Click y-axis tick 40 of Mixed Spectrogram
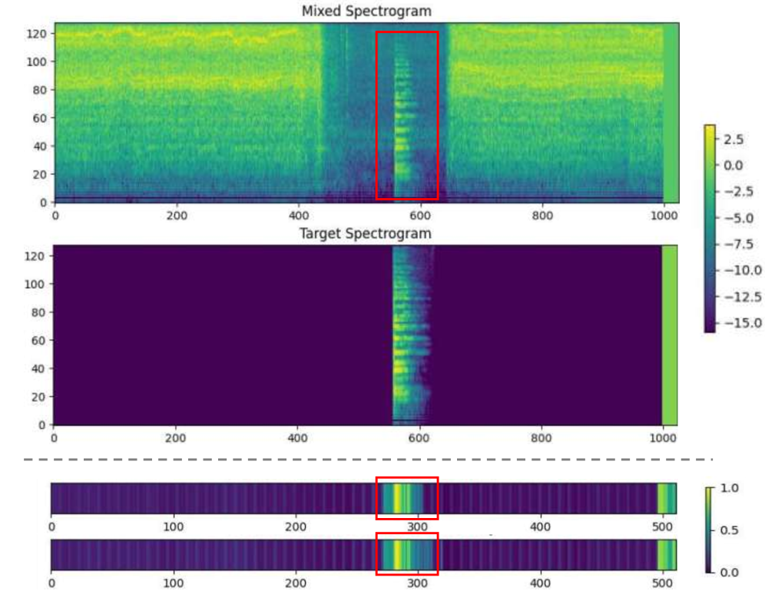 tap(40, 146)
